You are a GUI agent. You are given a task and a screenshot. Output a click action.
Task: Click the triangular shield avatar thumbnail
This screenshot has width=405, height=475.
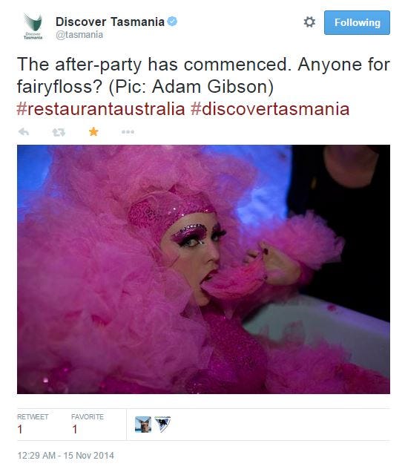click(162, 425)
